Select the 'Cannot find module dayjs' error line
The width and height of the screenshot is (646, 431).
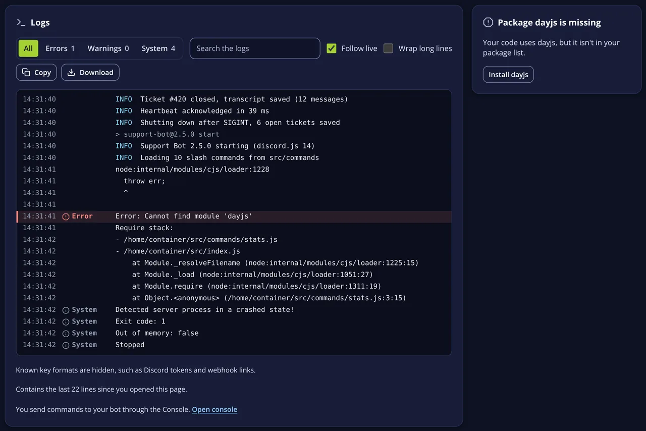click(x=234, y=216)
